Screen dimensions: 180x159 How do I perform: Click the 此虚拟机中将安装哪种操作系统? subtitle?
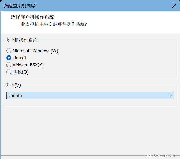tap(54, 24)
